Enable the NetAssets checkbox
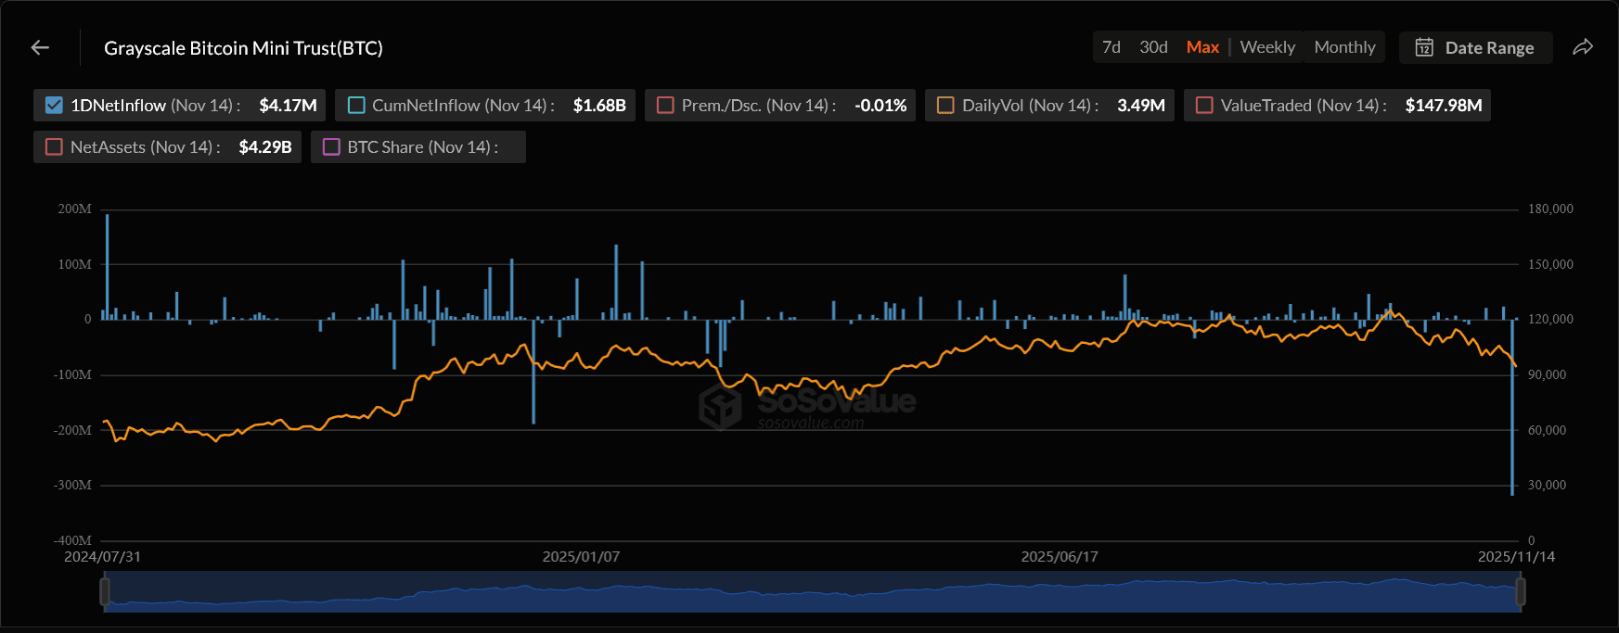 coord(54,146)
